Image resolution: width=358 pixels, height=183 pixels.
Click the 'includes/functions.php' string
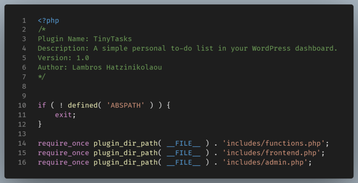pos(273,144)
